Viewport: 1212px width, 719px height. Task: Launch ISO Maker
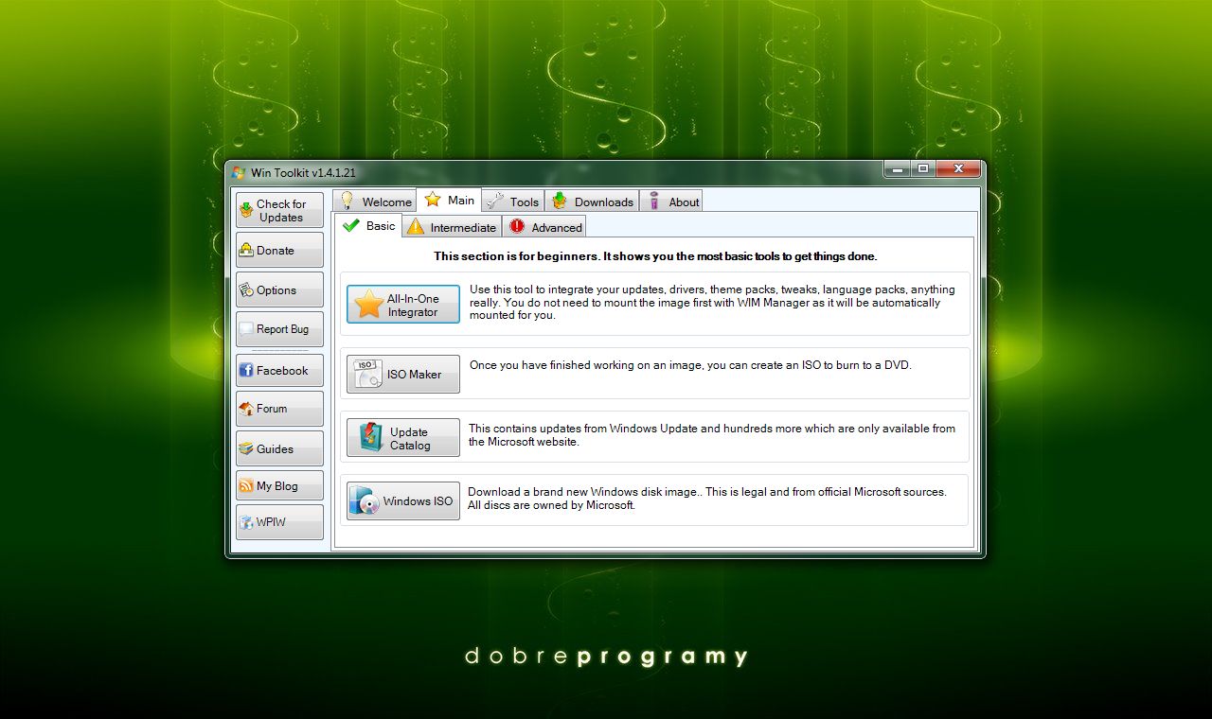tap(403, 374)
